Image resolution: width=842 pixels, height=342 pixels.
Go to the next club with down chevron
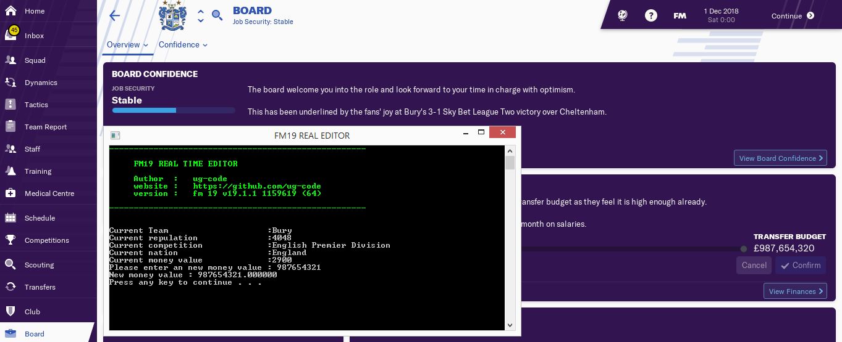point(201,21)
